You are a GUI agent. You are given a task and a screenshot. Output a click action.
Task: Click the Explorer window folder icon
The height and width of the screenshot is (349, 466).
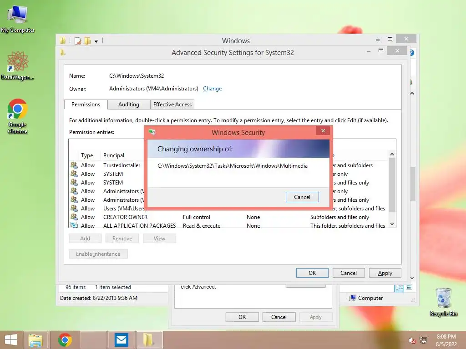pos(62,40)
